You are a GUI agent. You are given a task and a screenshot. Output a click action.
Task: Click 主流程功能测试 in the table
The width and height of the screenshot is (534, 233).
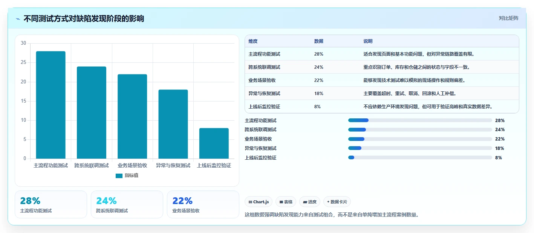[x=264, y=54]
